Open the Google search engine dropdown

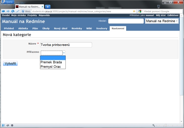point(141,11)
